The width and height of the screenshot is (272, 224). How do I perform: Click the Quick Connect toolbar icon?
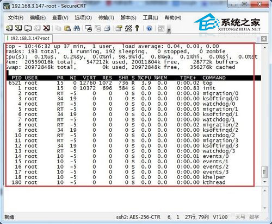[18, 28]
